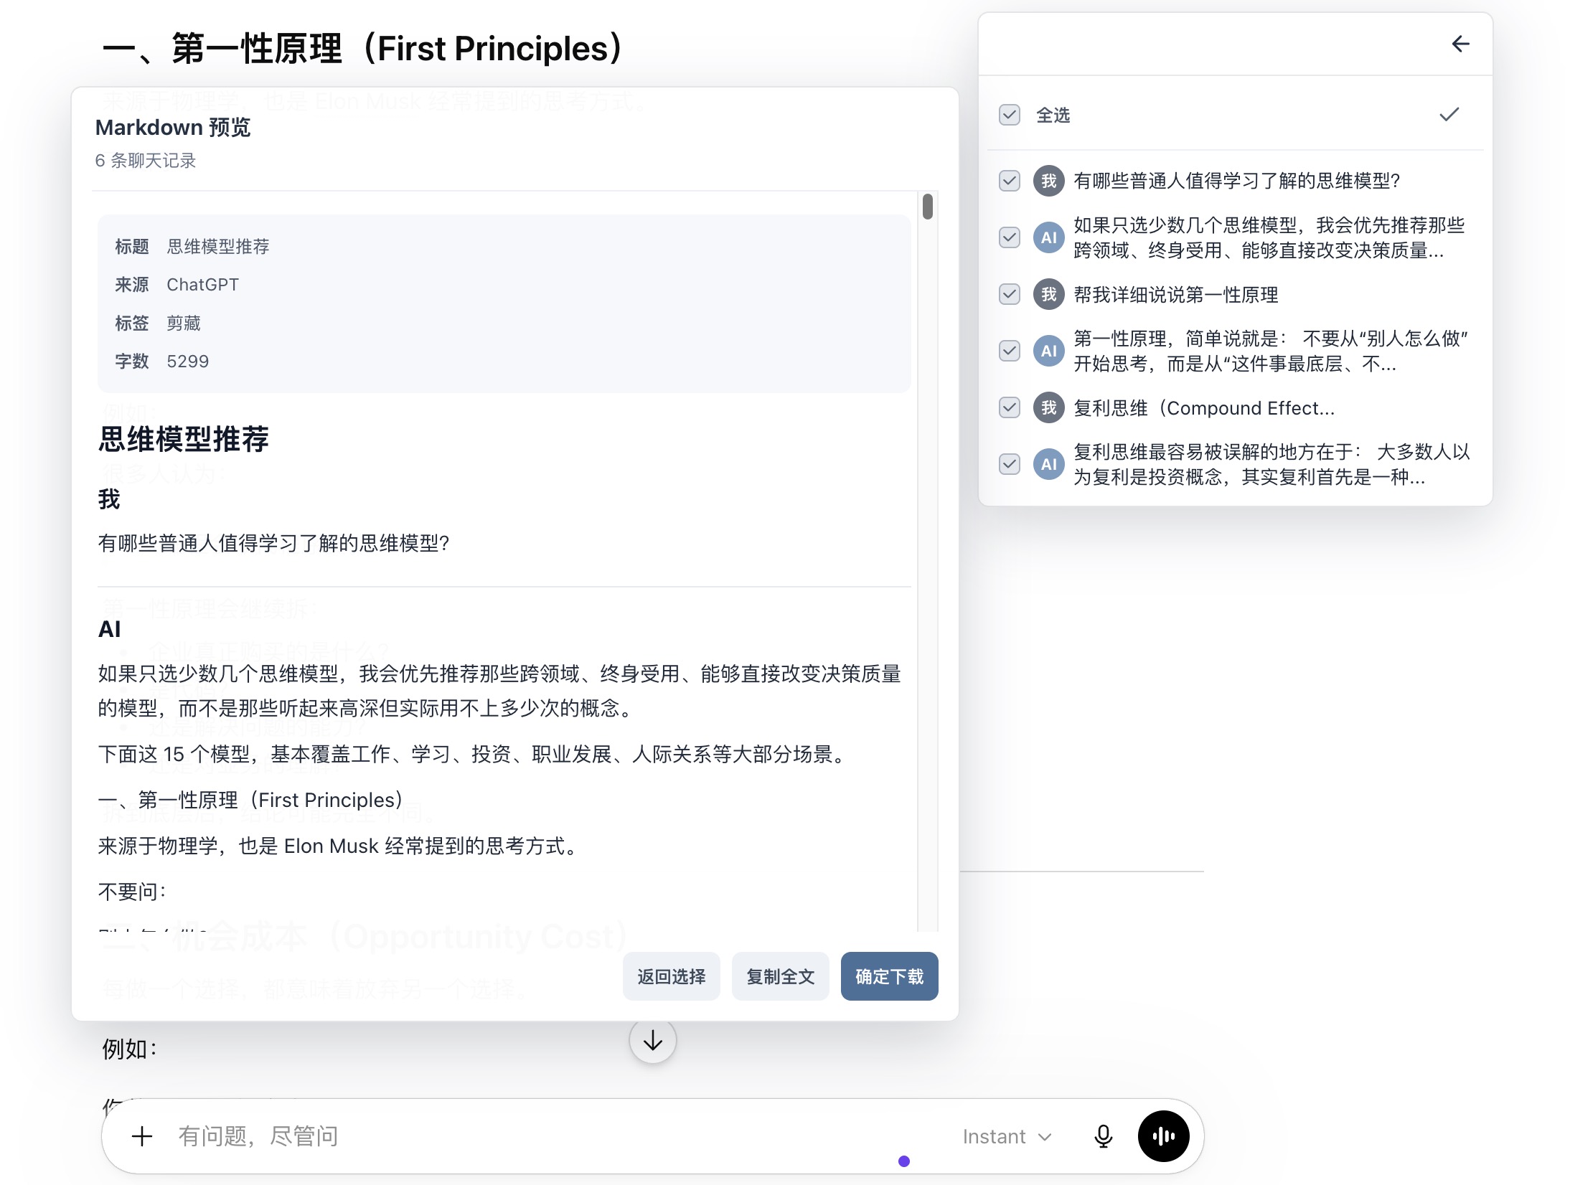
Task: Click the plus attachment icon in chat box
Action: click(142, 1136)
